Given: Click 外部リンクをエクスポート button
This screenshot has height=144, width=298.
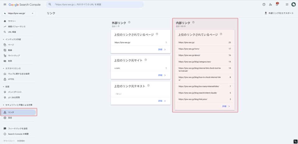Looking at the screenshot, I should (279, 13).
